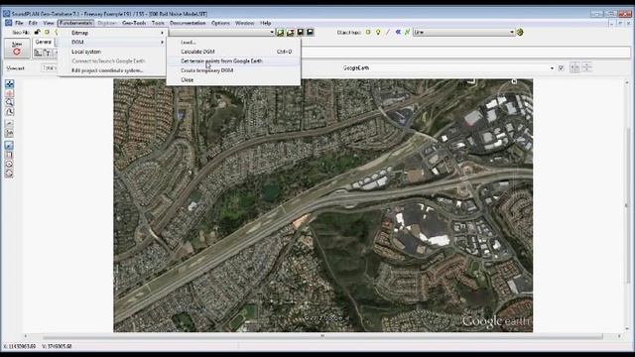Click the first green Geo-File image icon

point(280,32)
